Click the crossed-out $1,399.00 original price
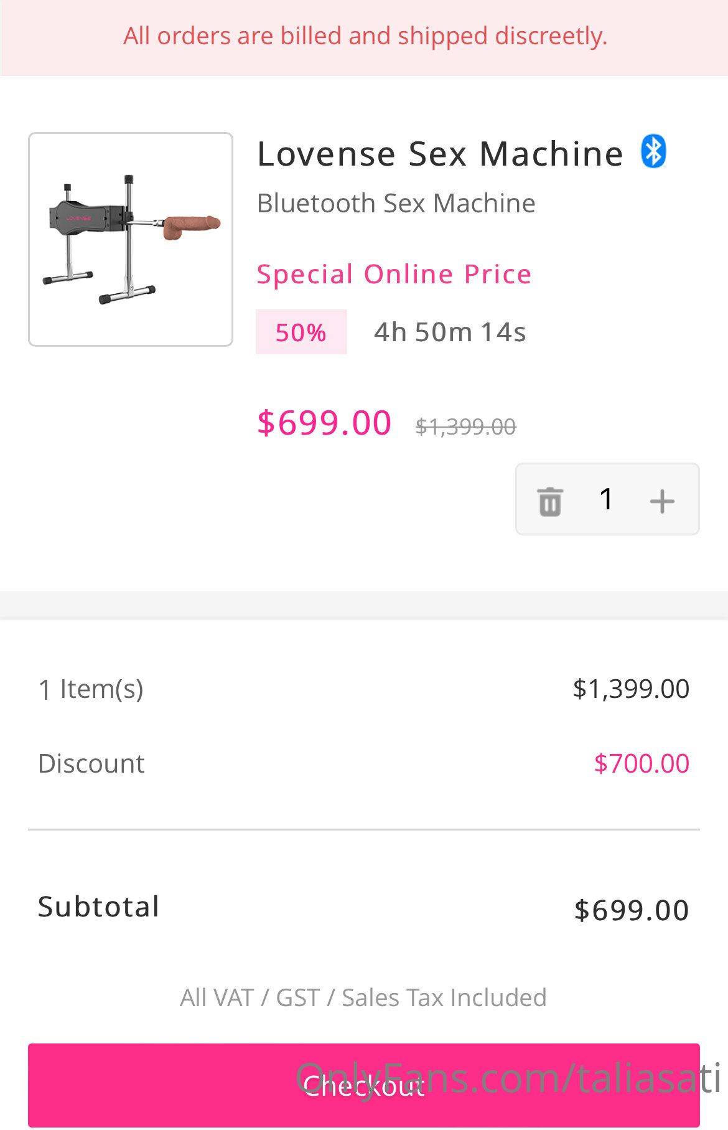 (x=465, y=426)
